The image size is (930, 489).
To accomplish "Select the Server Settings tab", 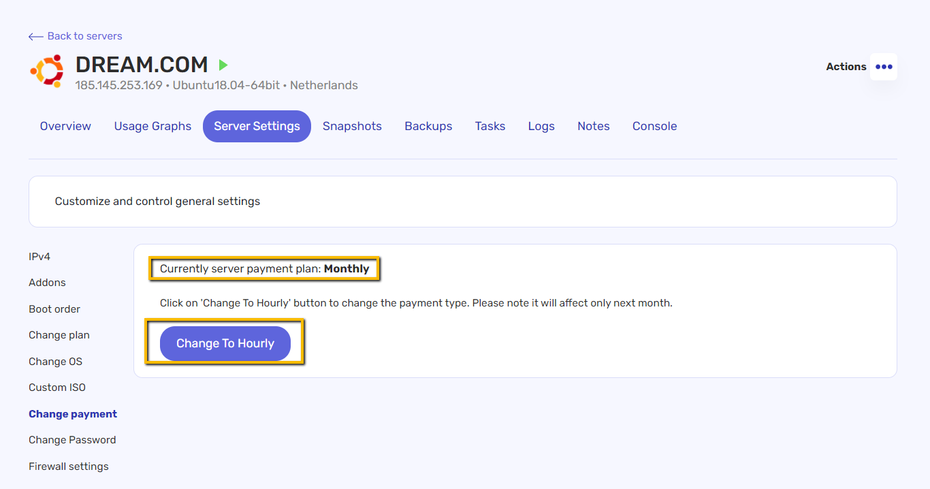I will coord(257,126).
